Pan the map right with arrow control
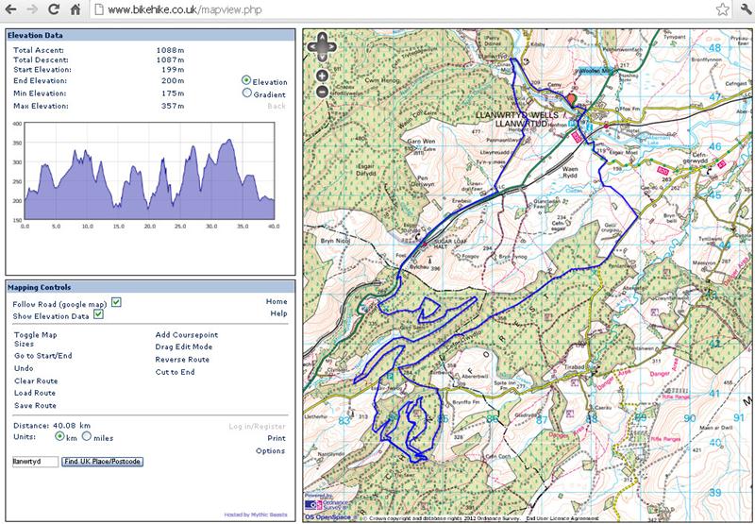This screenshot has width=755, height=524. pos(331,47)
